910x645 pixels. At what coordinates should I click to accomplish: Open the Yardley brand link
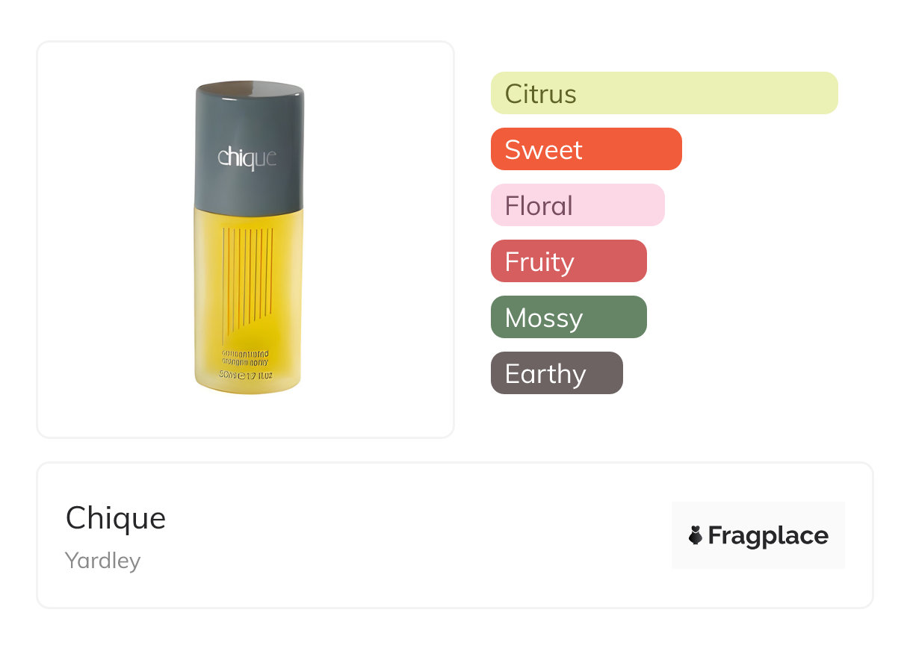[x=102, y=561]
